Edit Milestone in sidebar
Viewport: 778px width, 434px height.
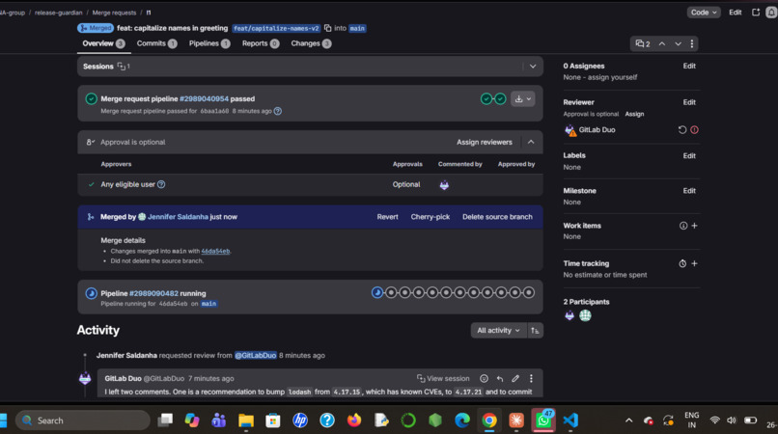tap(689, 191)
